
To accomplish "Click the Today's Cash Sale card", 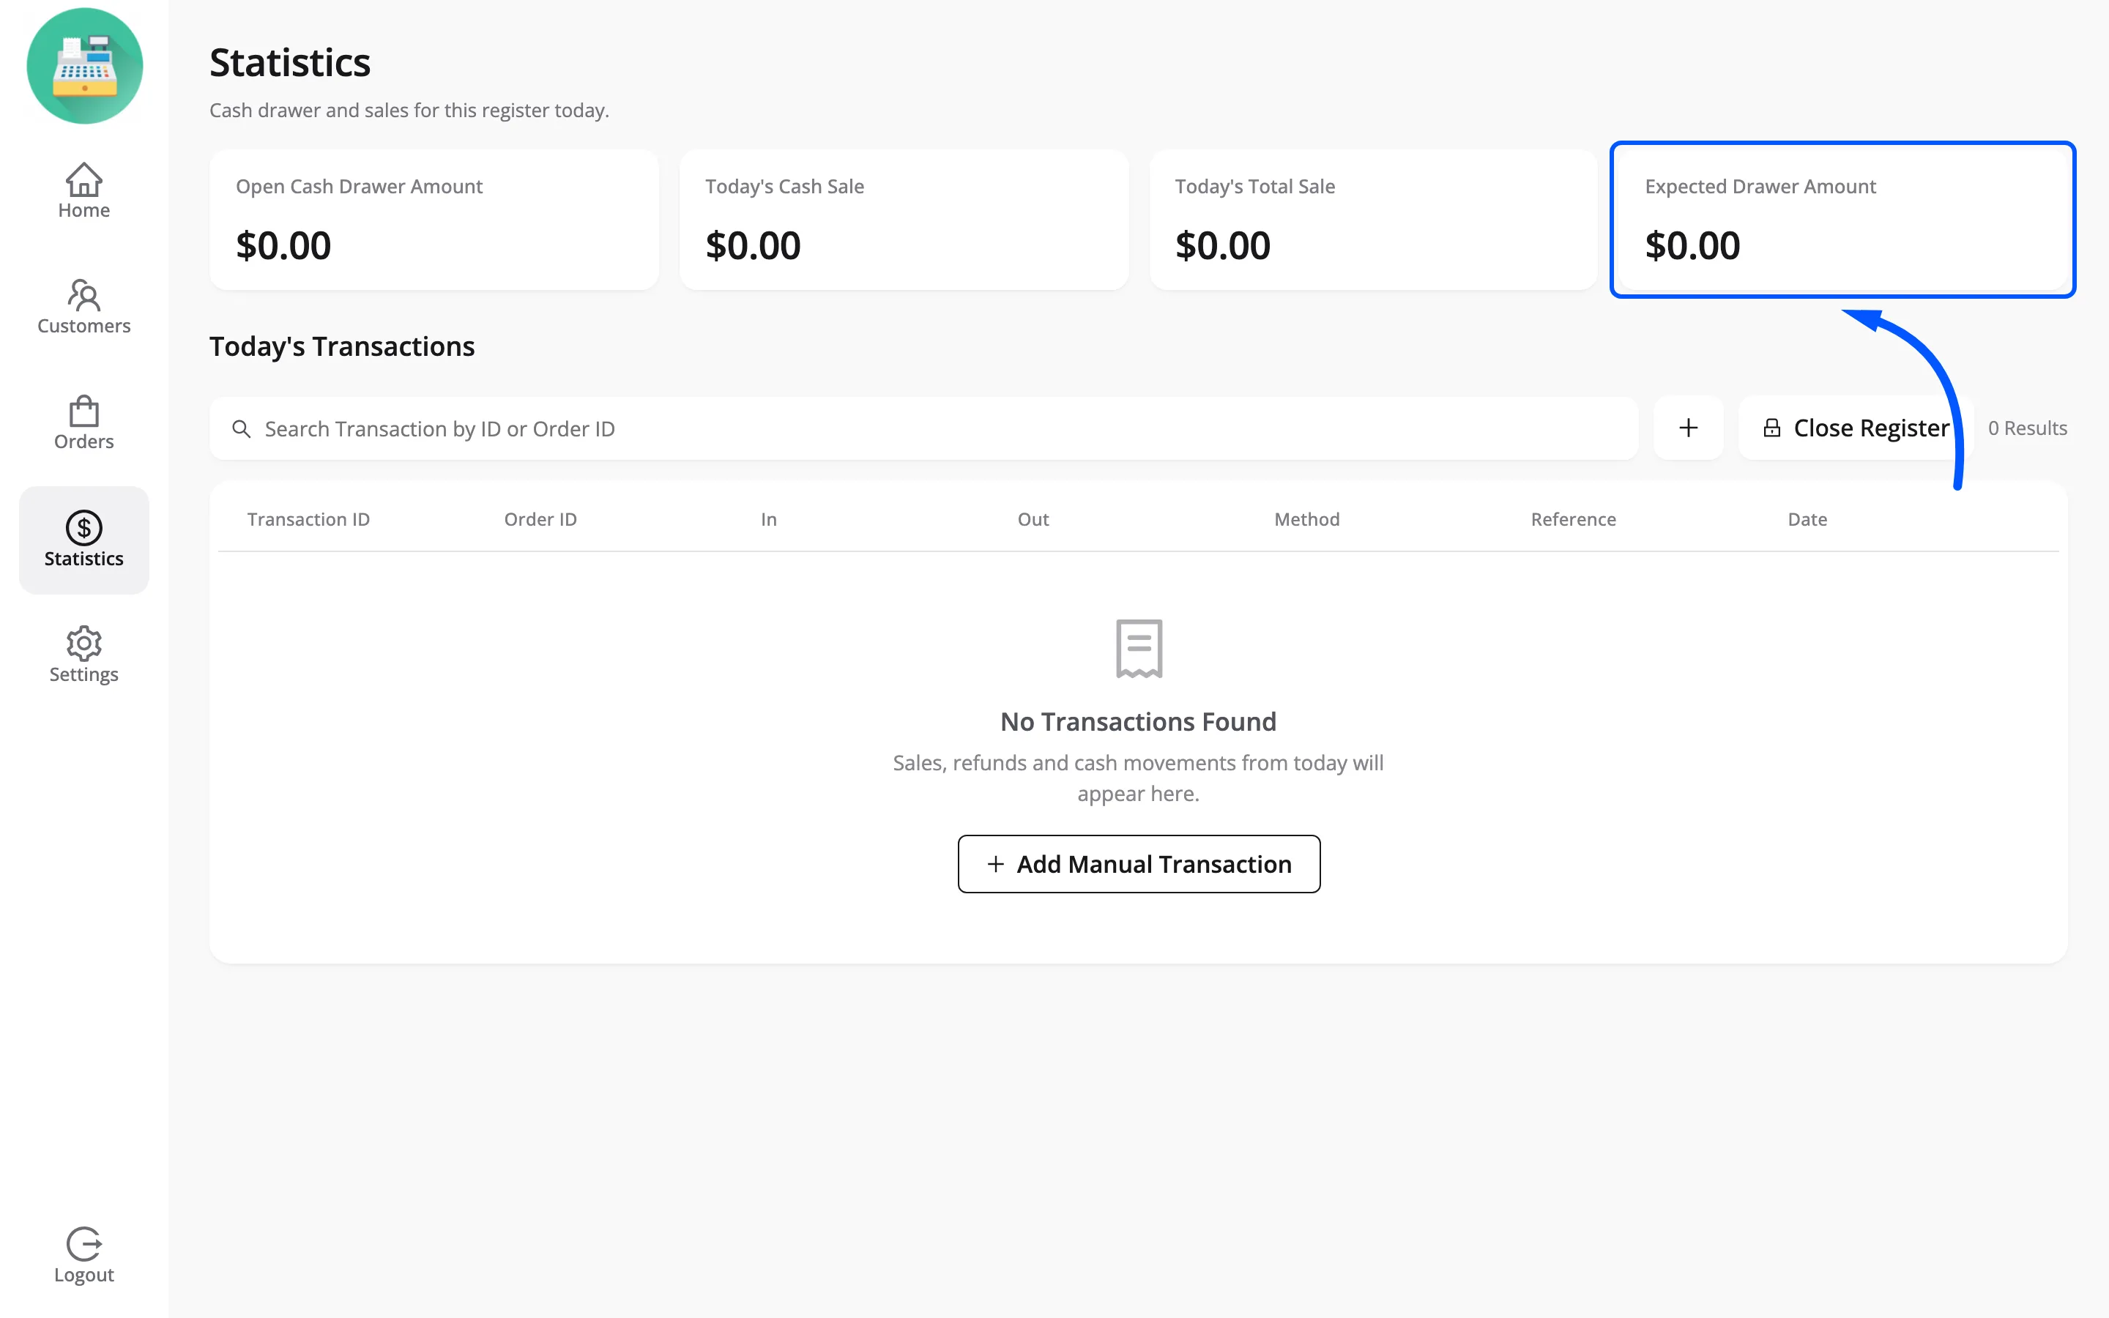I will tap(904, 220).
